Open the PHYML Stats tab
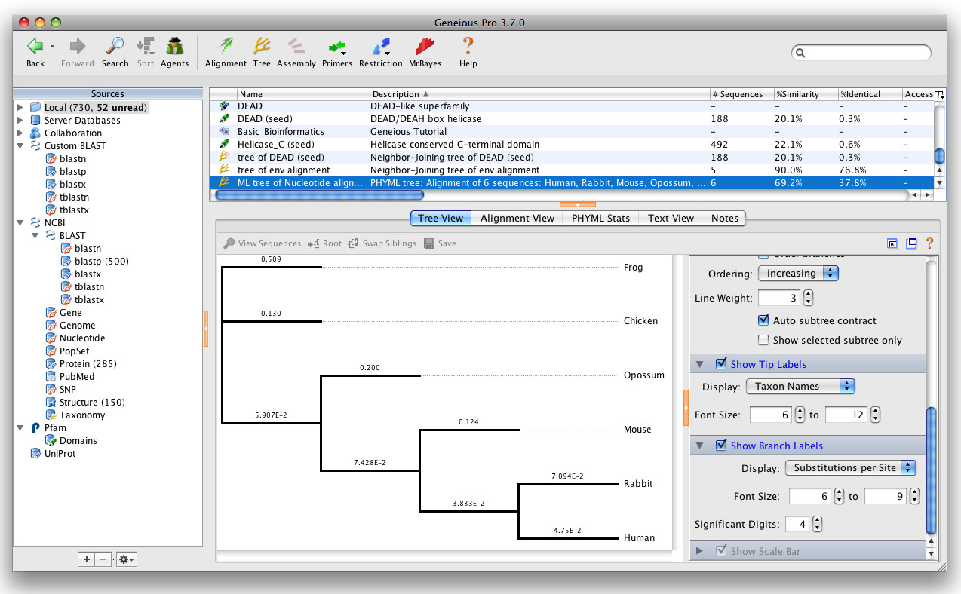Viewport: 961px width, 594px height. pos(600,218)
